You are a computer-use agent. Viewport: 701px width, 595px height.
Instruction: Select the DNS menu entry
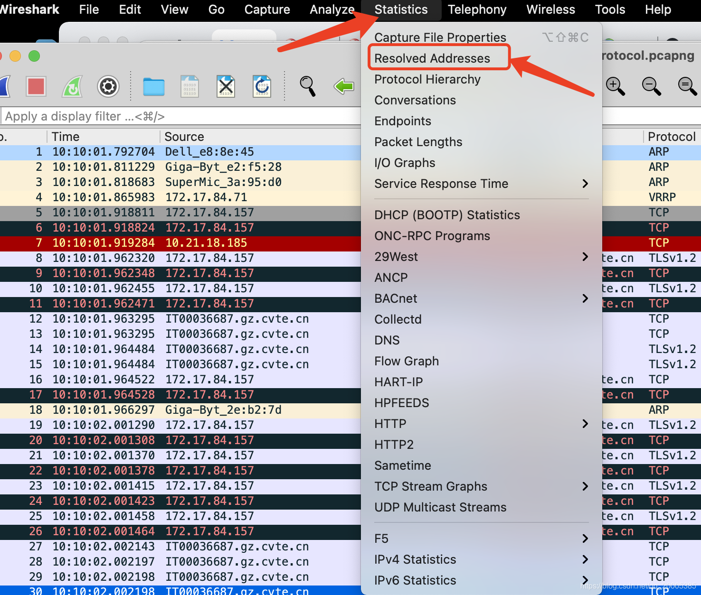pos(482,340)
